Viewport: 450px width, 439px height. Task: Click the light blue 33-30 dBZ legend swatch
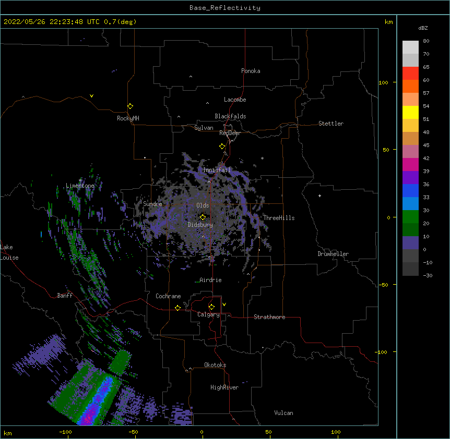[410, 203]
